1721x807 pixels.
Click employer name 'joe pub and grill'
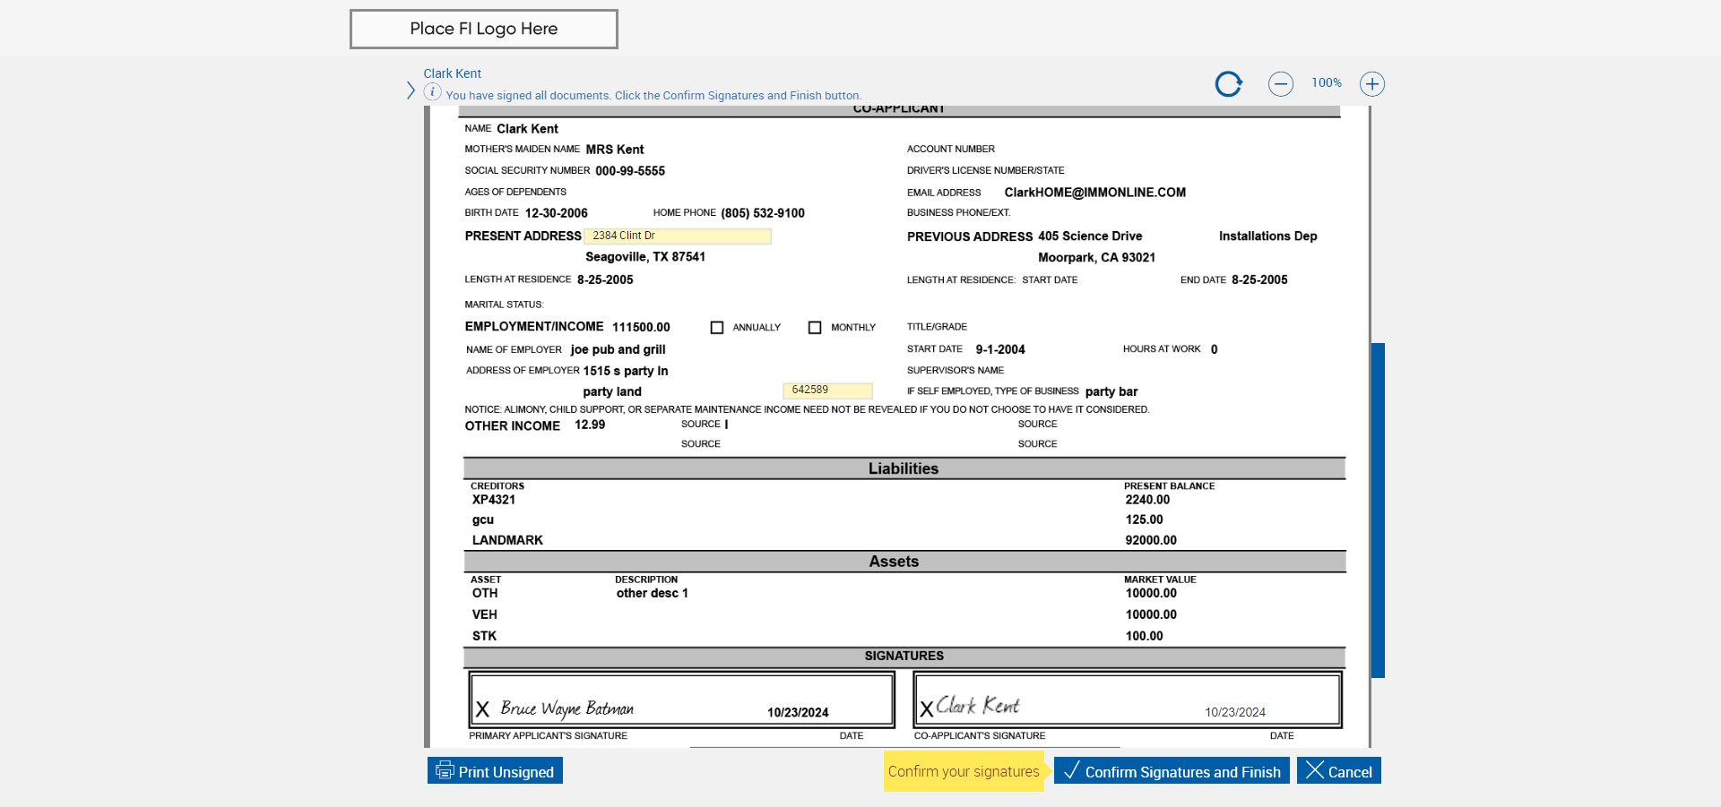point(618,350)
